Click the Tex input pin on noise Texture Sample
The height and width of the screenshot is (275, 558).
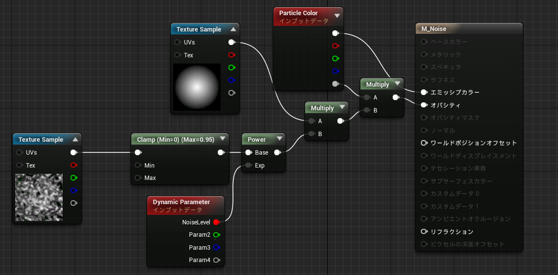pos(20,165)
